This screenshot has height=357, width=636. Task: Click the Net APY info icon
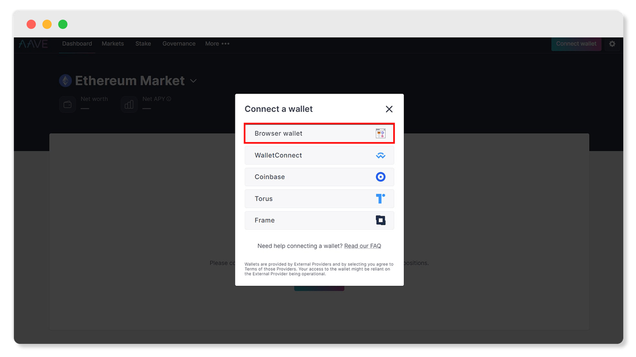click(169, 99)
